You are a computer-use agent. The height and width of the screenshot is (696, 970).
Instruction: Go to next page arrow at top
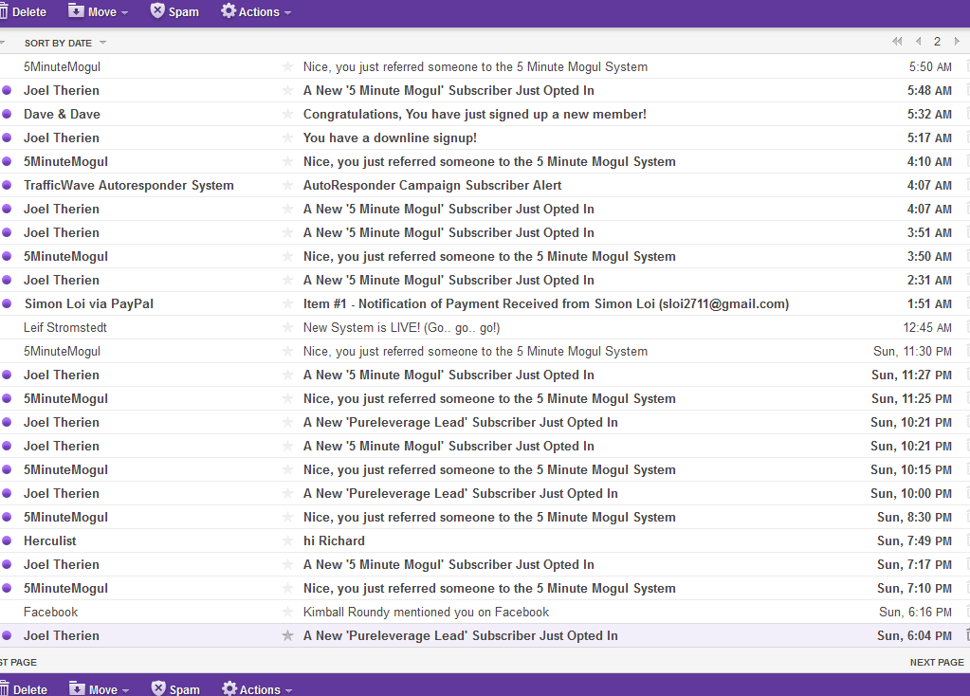click(x=957, y=42)
